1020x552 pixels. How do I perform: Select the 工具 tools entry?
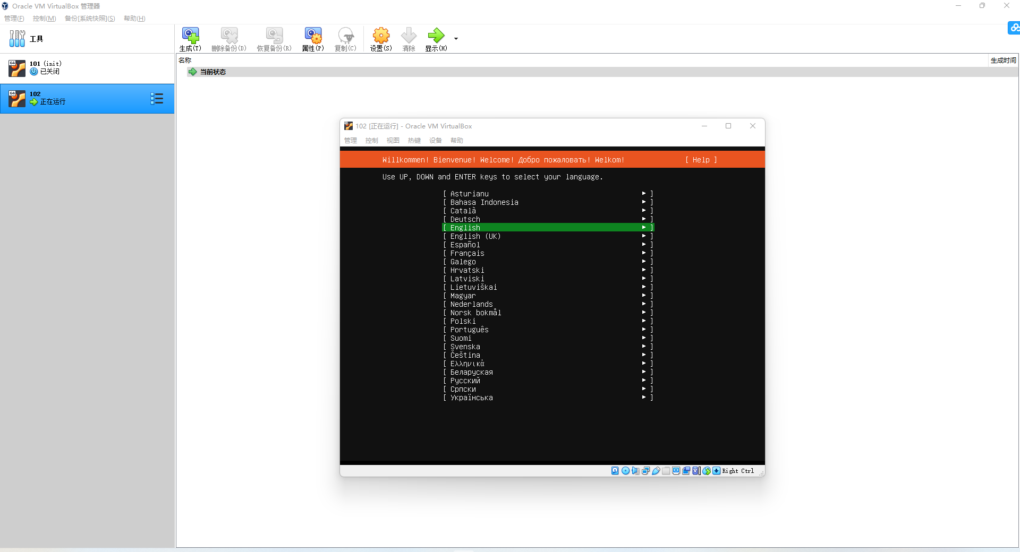[87, 39]
